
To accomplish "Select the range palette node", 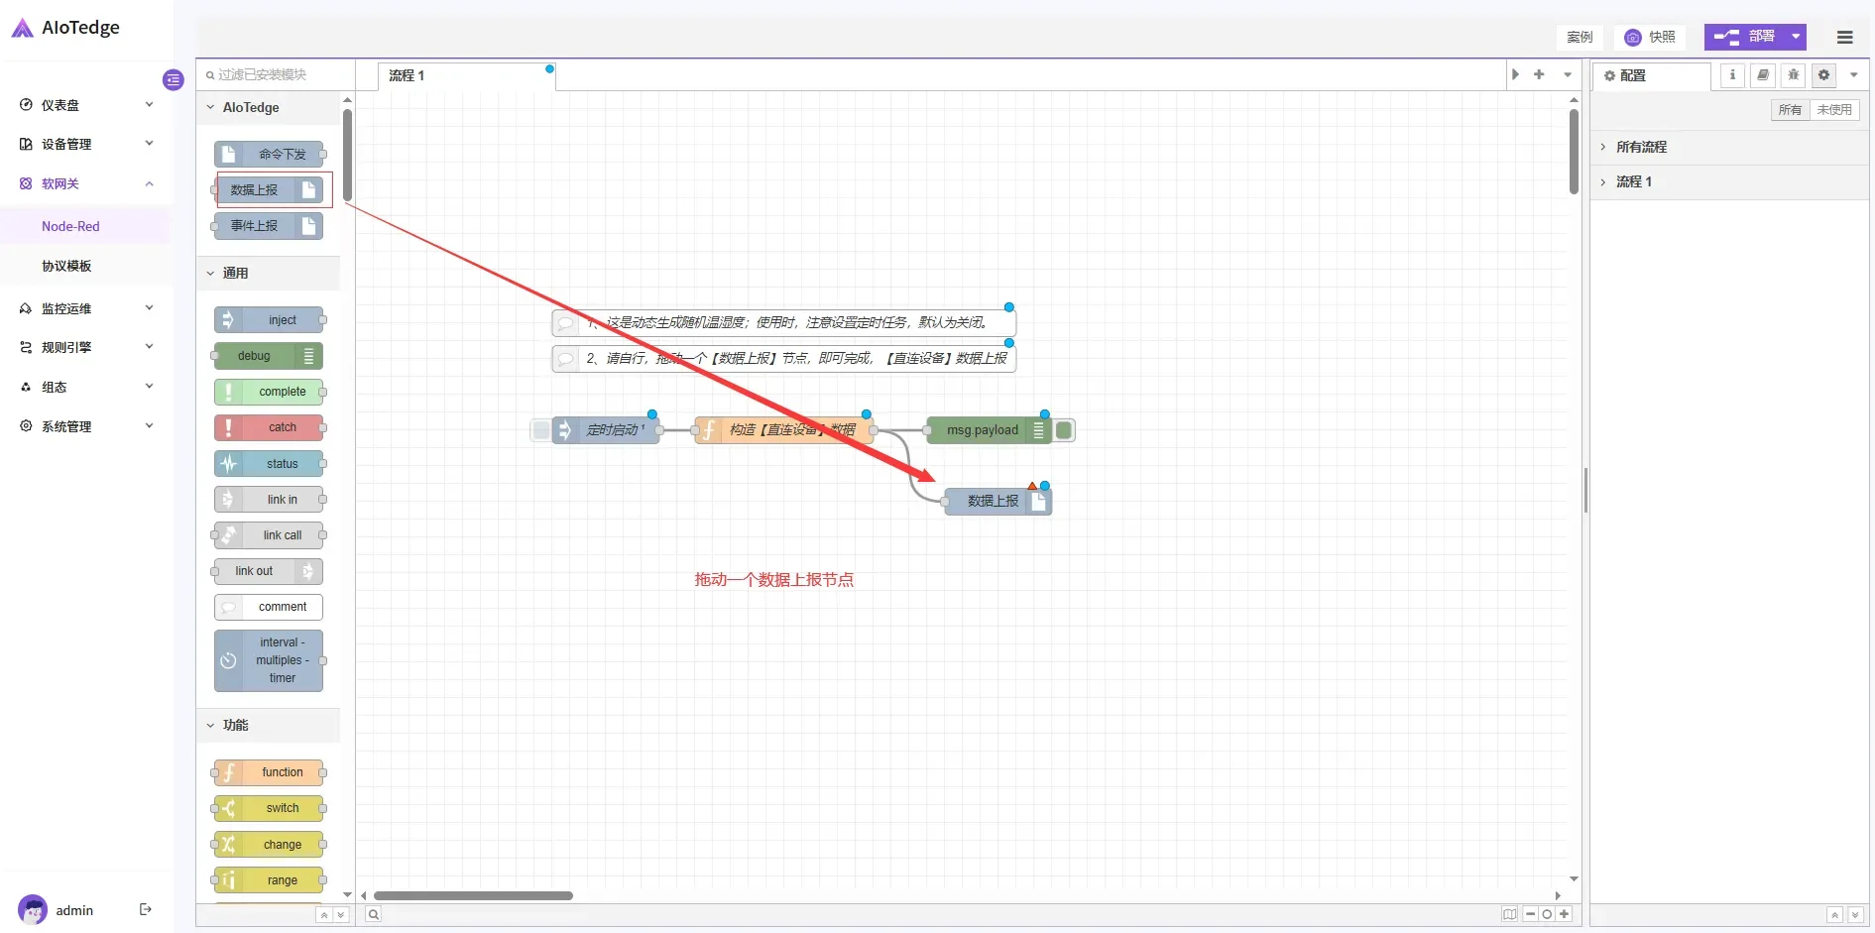I will coord(269,880).
